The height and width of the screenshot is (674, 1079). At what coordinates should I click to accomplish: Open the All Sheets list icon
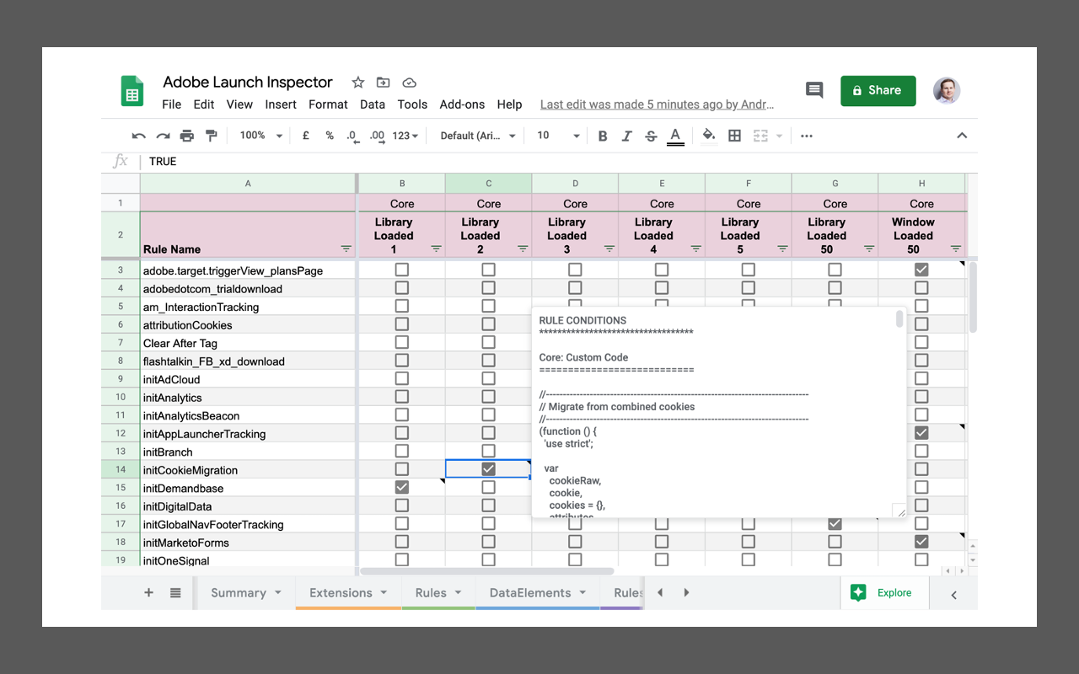[x=175, y=592]
